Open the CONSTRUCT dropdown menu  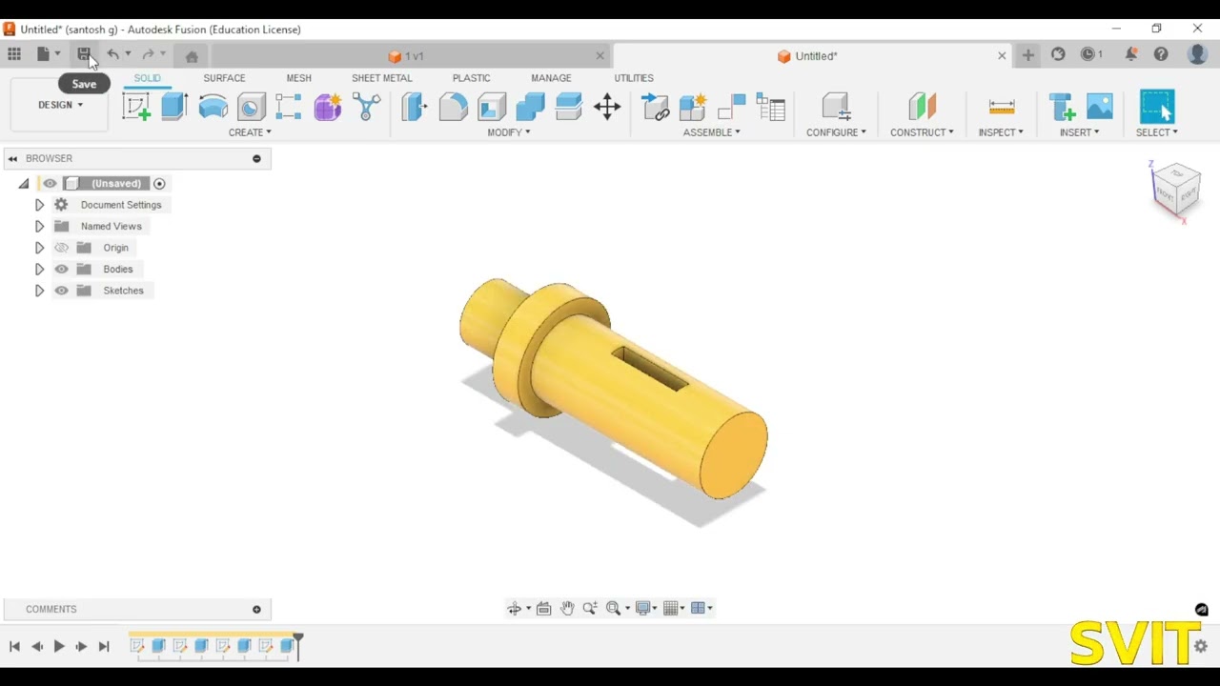922,132
